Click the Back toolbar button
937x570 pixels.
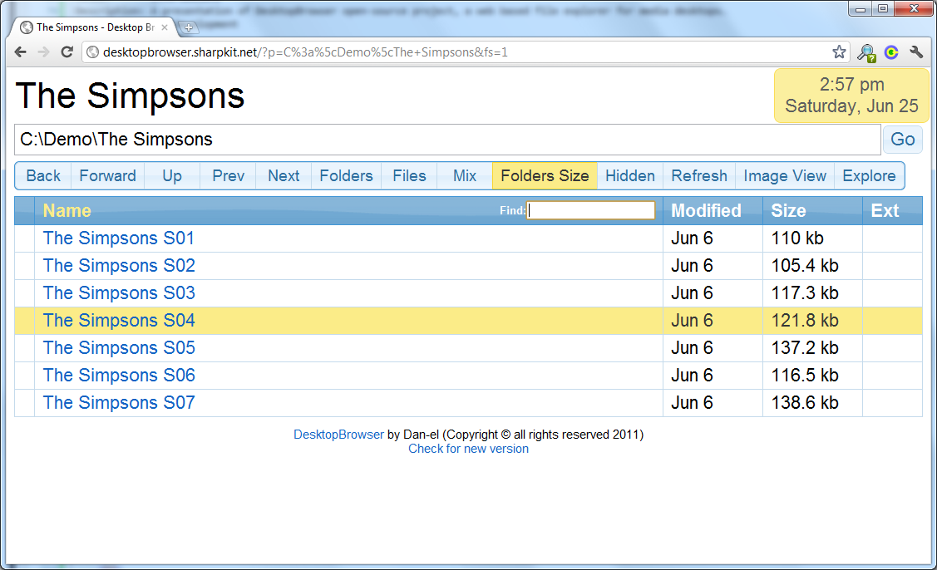(x=43, y=175)
